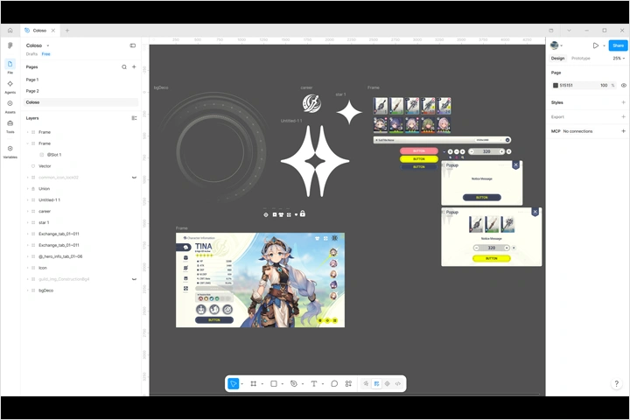Screen dimensions: 630x420
Task: Toggle the sidebar layout icon beside Coloso
Action: (133, 45)
